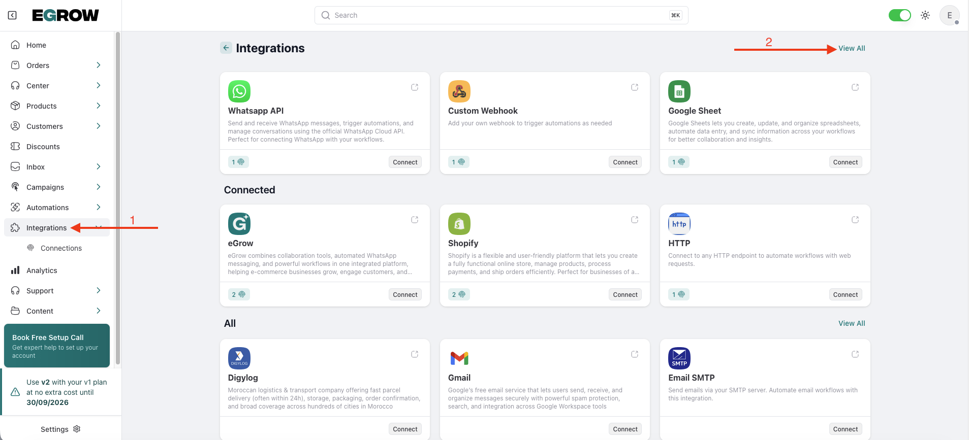
Task: Connect the Custom Webhook integration
Action: click(625, 162)
